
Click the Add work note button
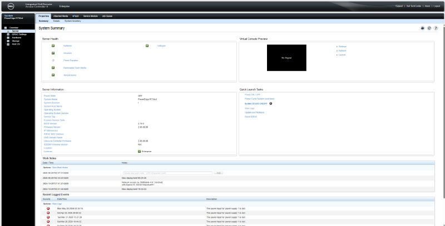218,173
